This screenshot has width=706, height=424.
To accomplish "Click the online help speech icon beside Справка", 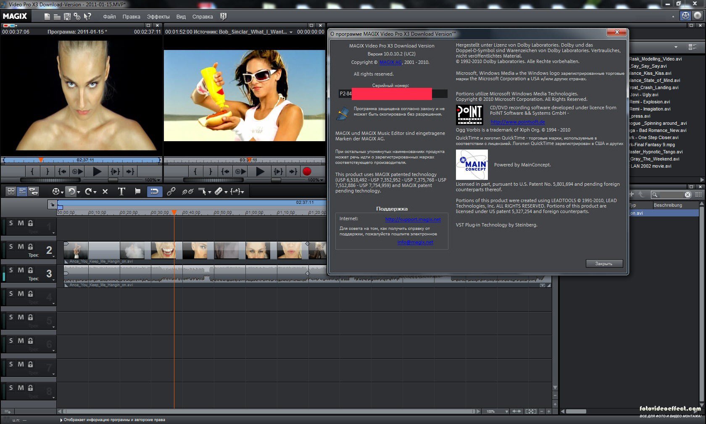I will (223, 16).
